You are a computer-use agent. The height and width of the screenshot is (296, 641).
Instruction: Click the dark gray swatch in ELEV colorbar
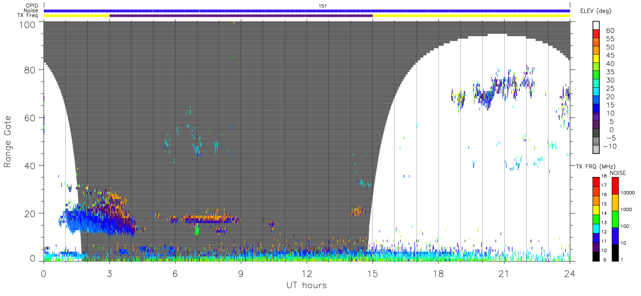pos(597,134)
